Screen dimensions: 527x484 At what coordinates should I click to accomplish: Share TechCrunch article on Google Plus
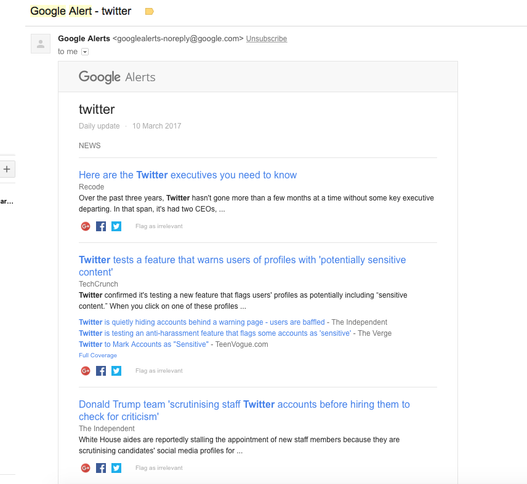(86, 371)
